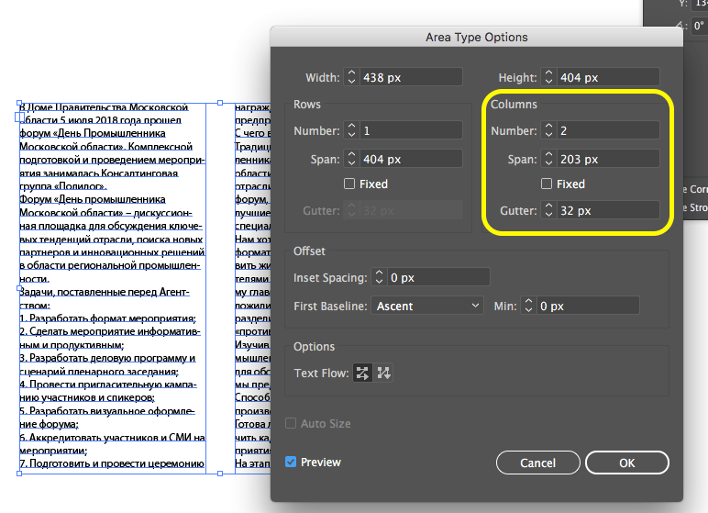
Task: Enable the Fixed checkbox under Columns
Action: click(547, 184)
